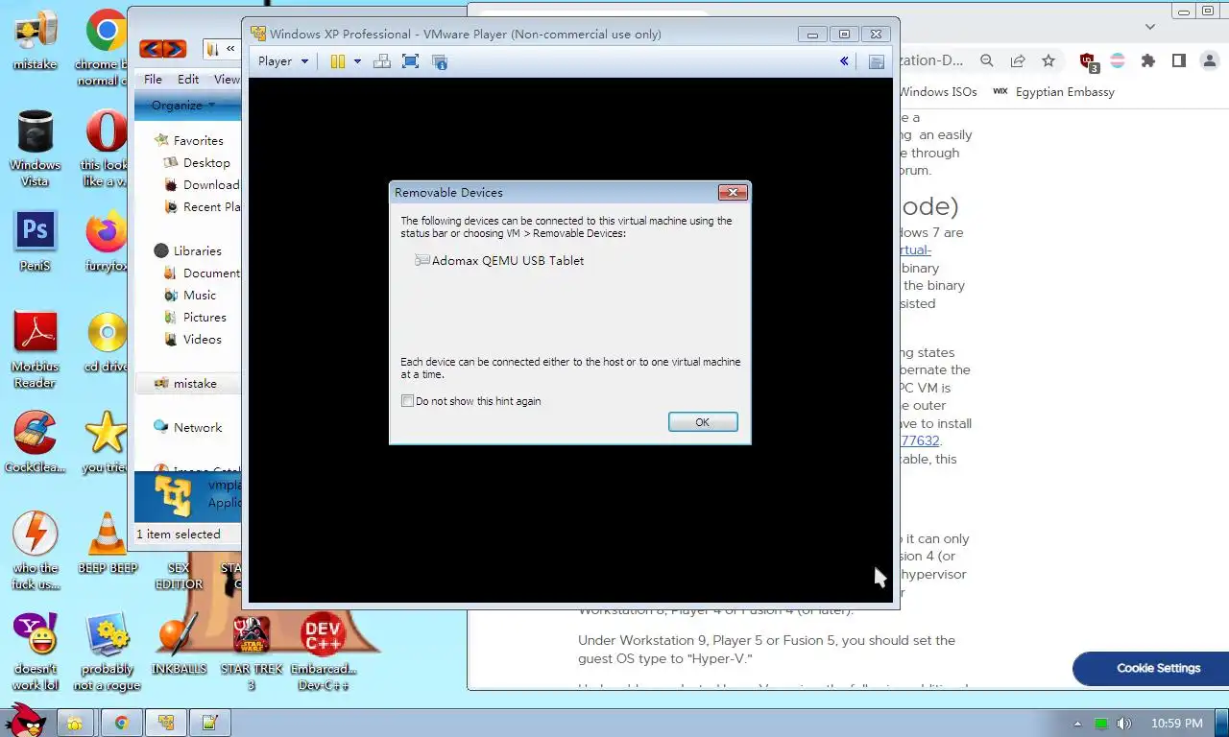1229x737 pixels.
Task: Switch to Chrome in the taskbar
Action: click(x=121, y=723)
